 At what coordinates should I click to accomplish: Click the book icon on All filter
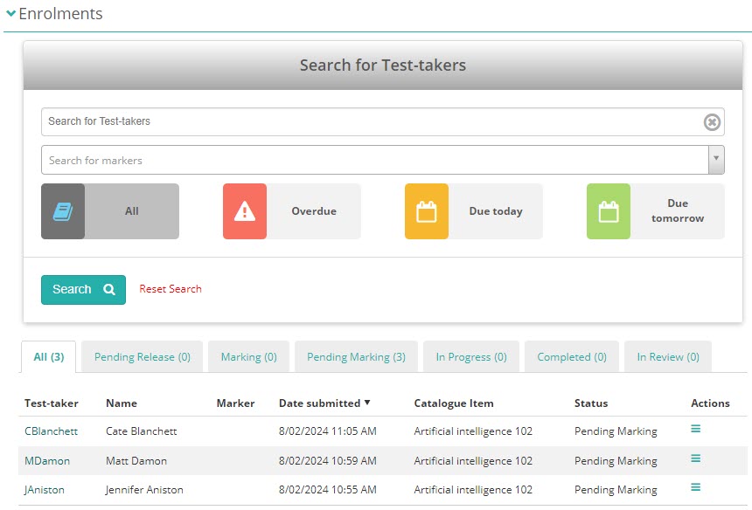(x=63, y=211)
